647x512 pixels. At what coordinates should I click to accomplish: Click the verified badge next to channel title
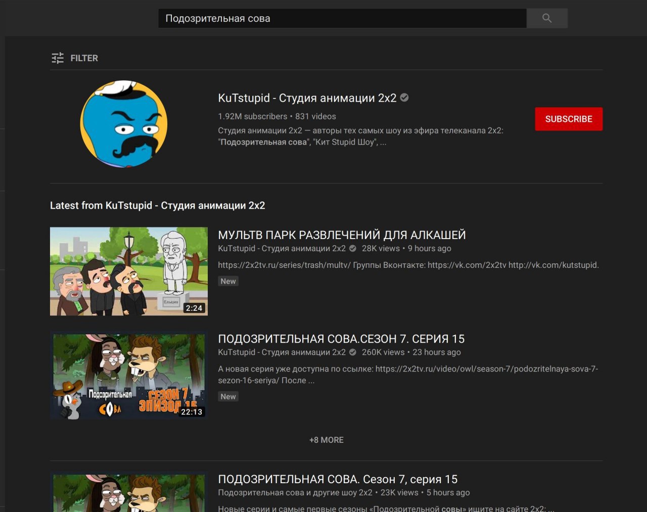(404, 98)
